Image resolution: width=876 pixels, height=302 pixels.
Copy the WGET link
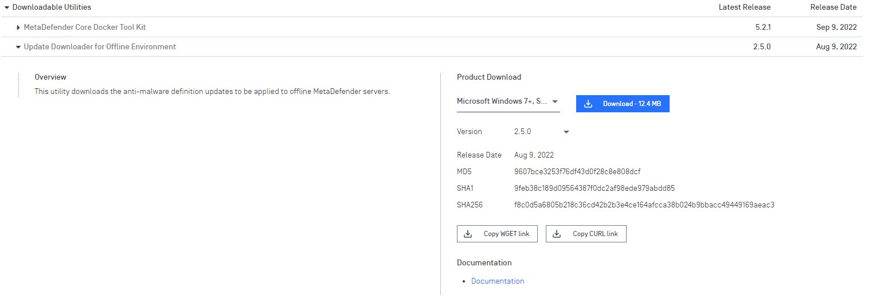click(497, 234)
